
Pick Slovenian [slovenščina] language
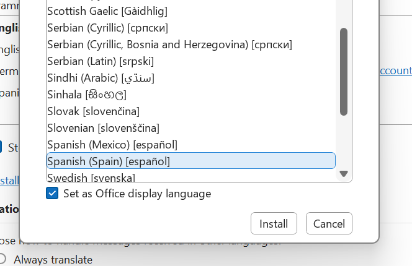103,128
